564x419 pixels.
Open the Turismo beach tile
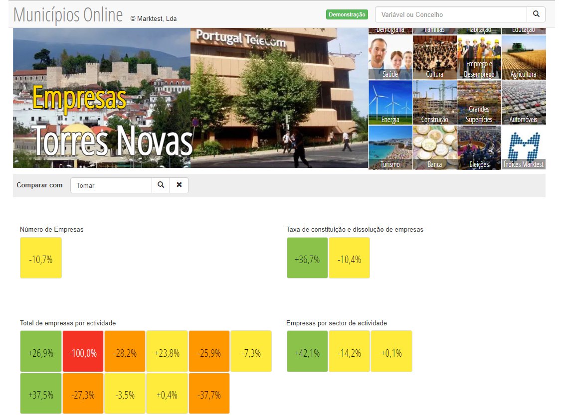point(390,147)
